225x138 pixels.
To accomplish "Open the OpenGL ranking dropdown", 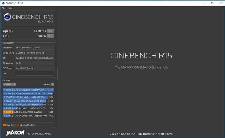I will pyautogui.click(x=10, y=85).
